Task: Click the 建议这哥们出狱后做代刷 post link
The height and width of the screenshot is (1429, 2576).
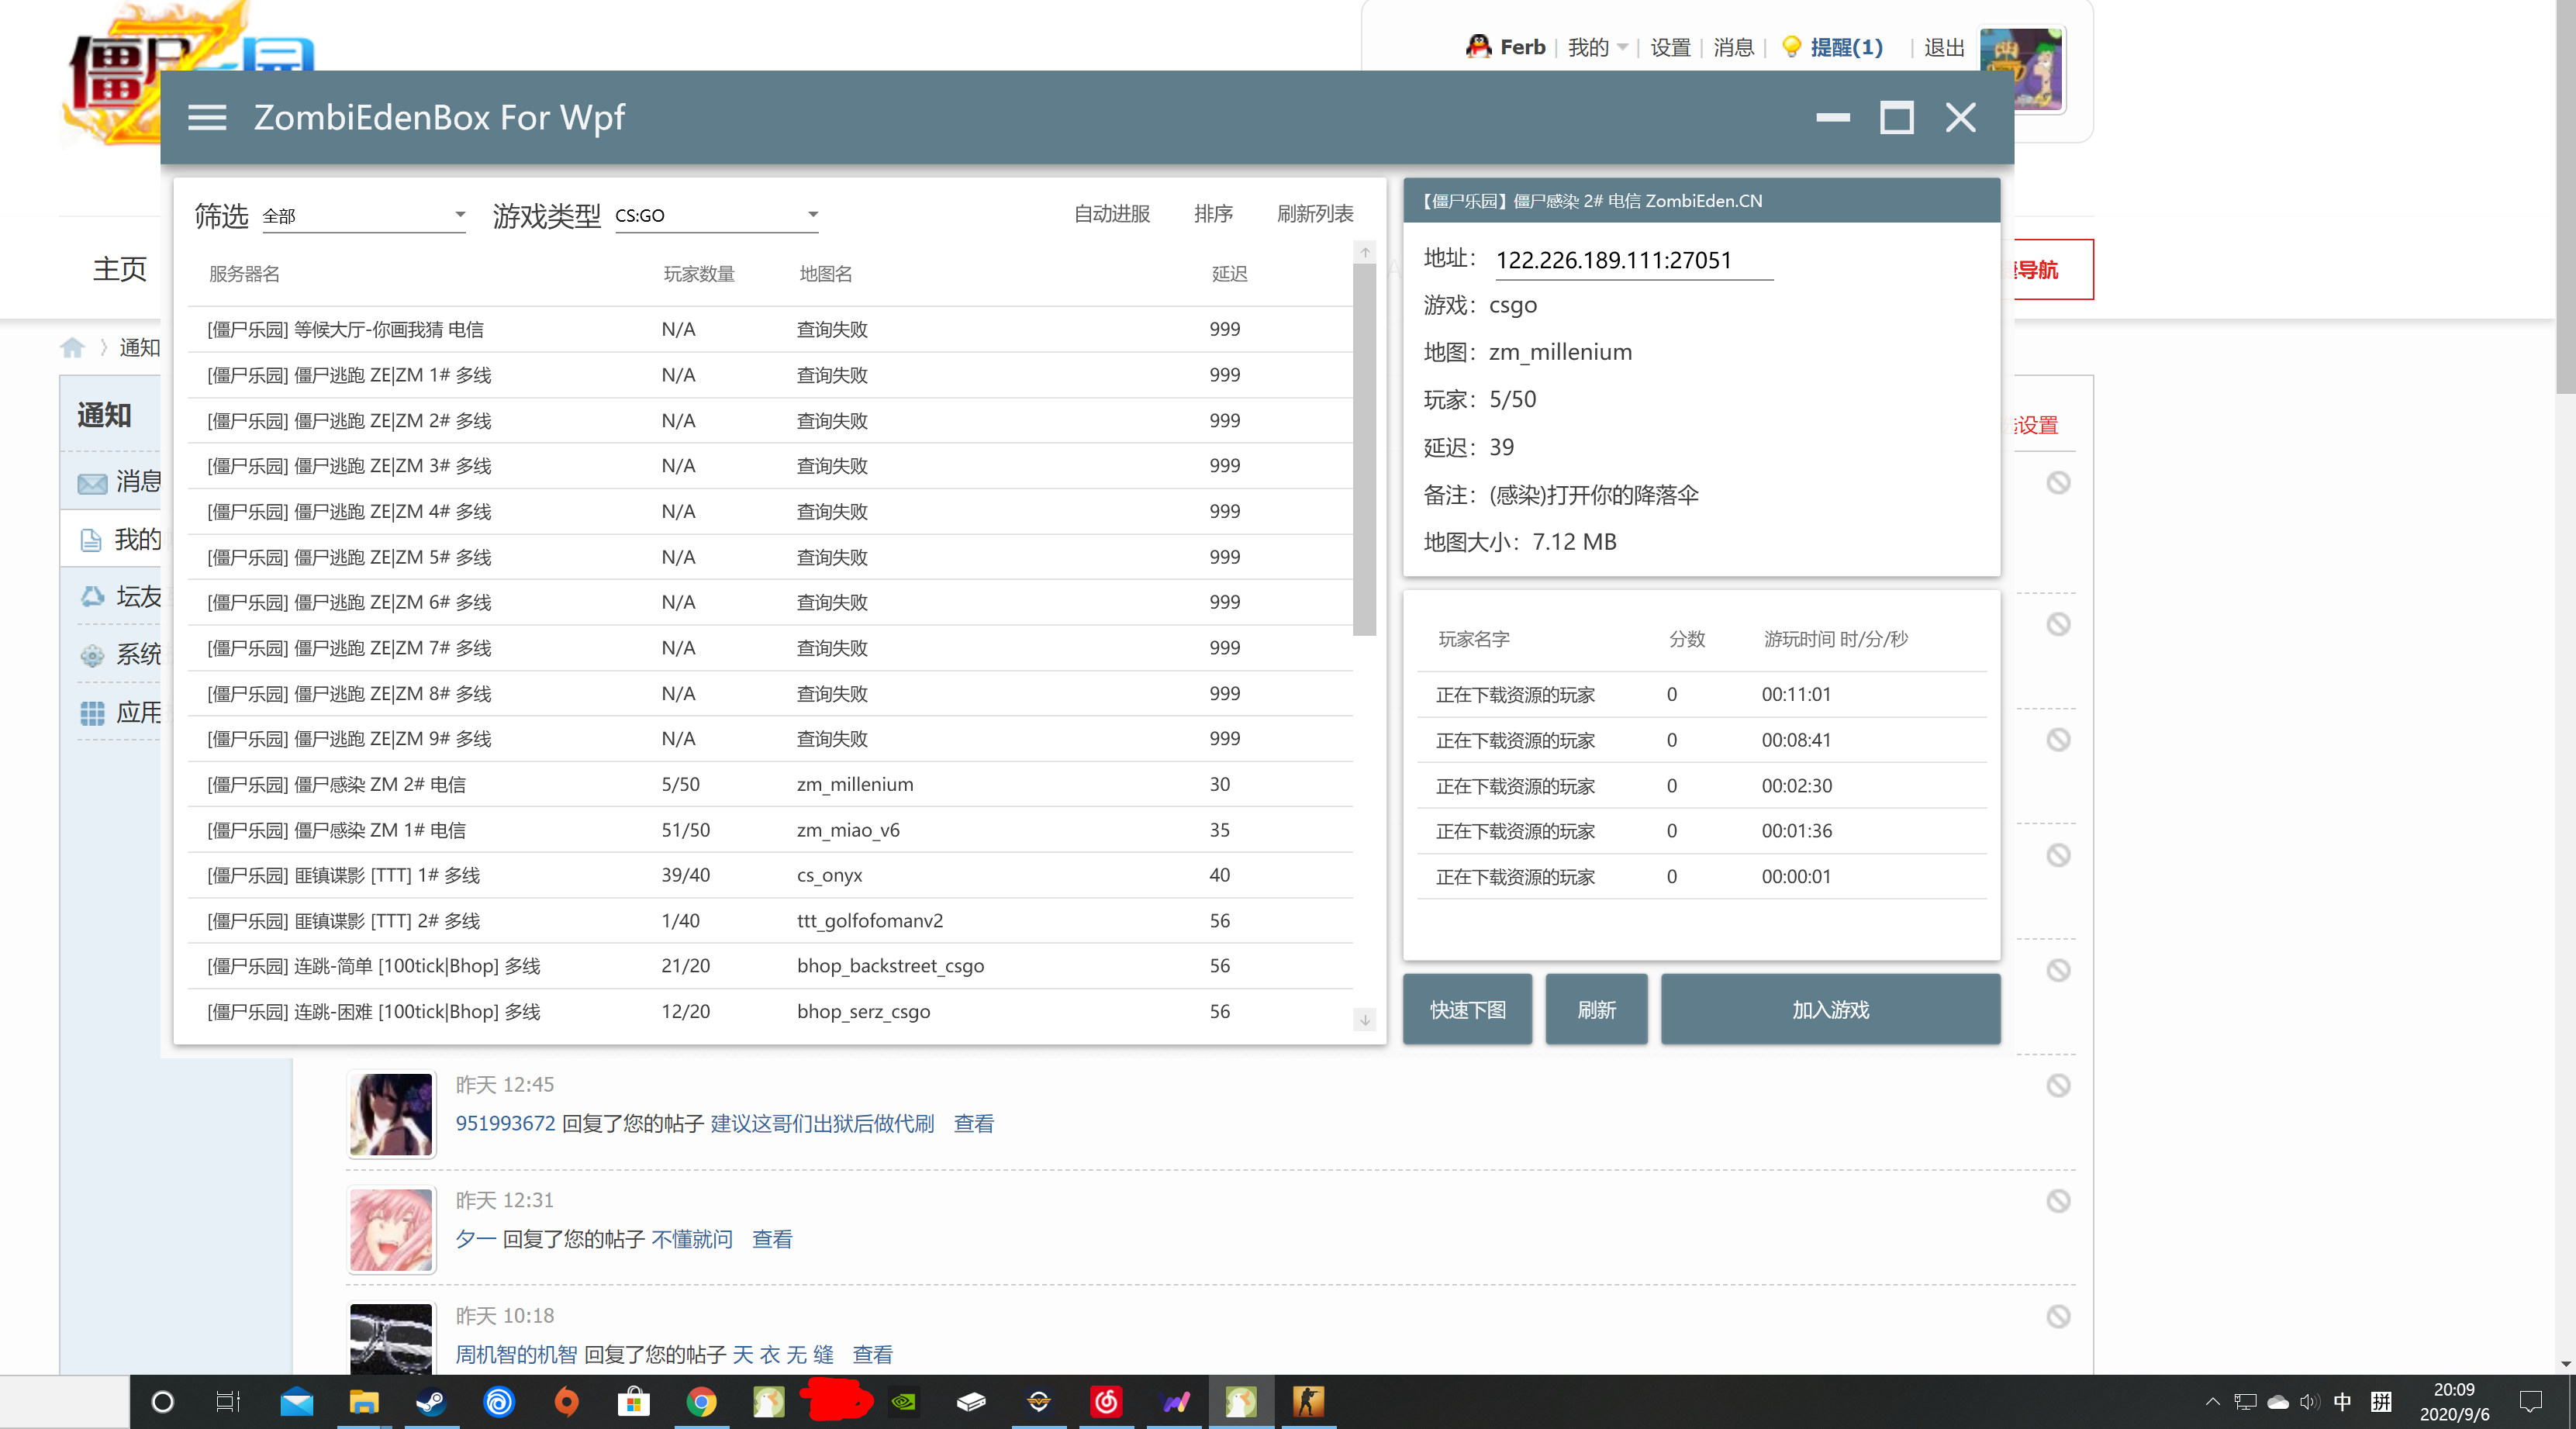Action: click(x=822, y=1123)
